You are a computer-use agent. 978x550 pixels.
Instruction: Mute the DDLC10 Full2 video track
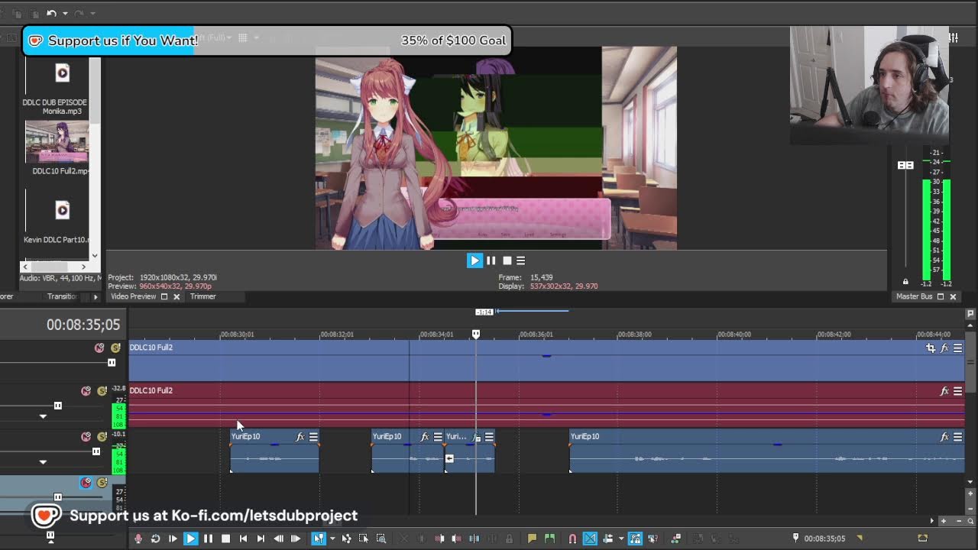[99, 348]
